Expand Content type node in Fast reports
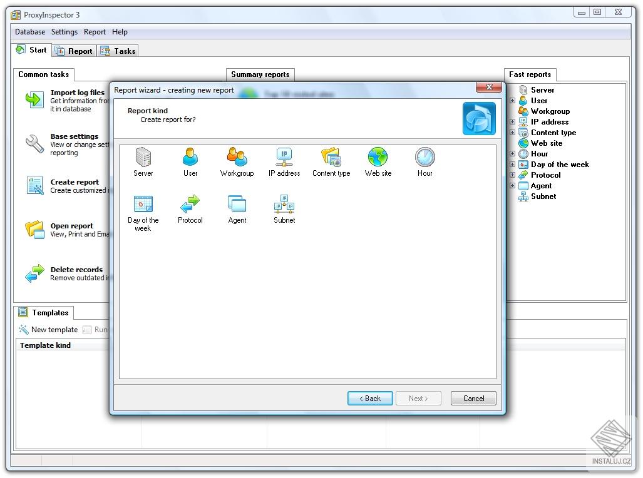 [512, 133]
